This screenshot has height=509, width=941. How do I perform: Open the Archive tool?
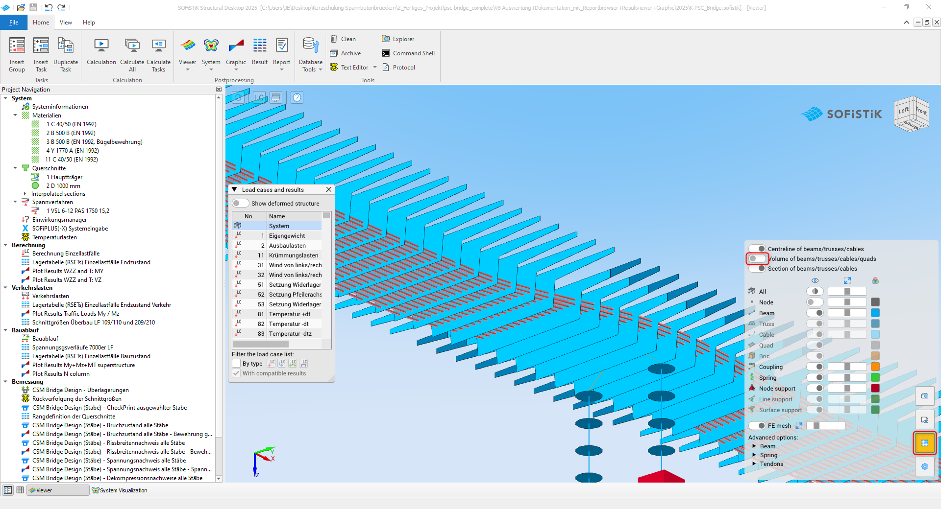346,53
